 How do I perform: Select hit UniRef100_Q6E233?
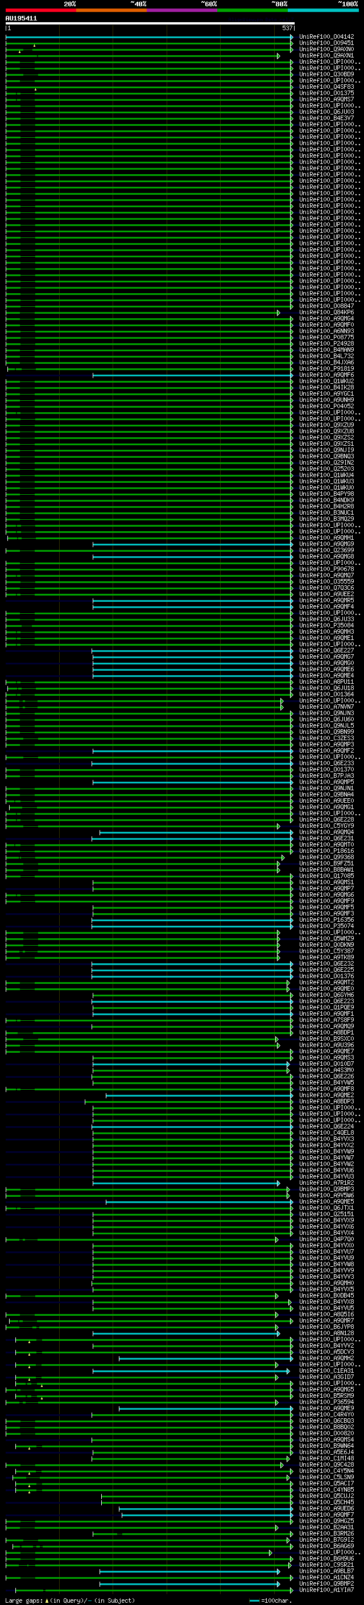(x=326, y=762)
